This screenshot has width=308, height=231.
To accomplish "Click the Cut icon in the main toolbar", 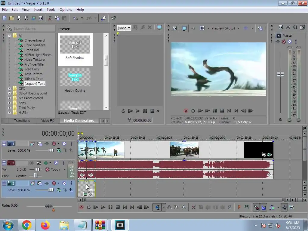I will (50, 18).
